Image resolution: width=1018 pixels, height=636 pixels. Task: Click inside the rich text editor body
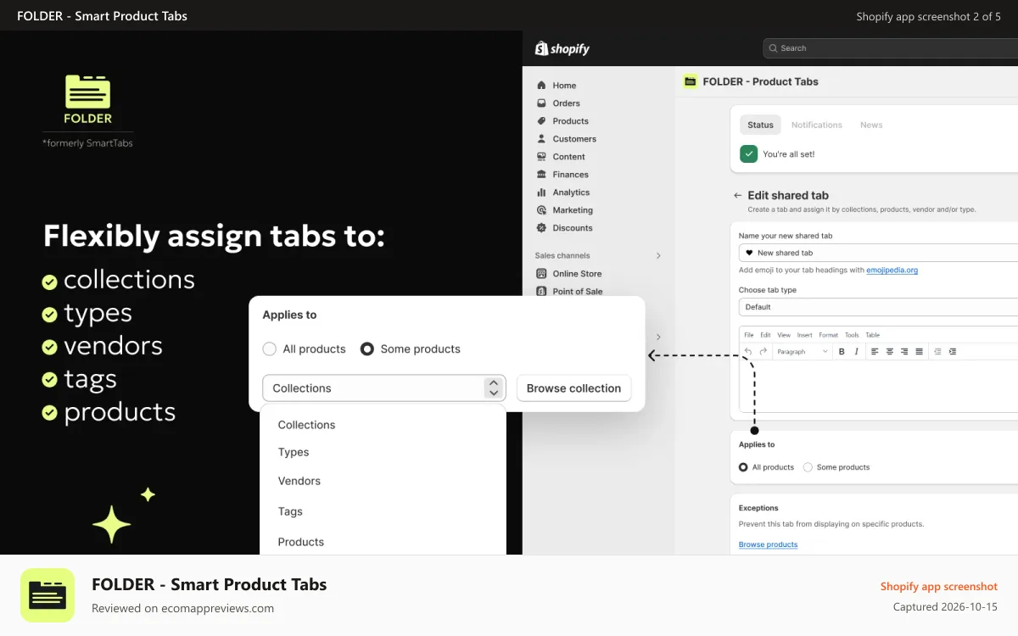(878, 386)
